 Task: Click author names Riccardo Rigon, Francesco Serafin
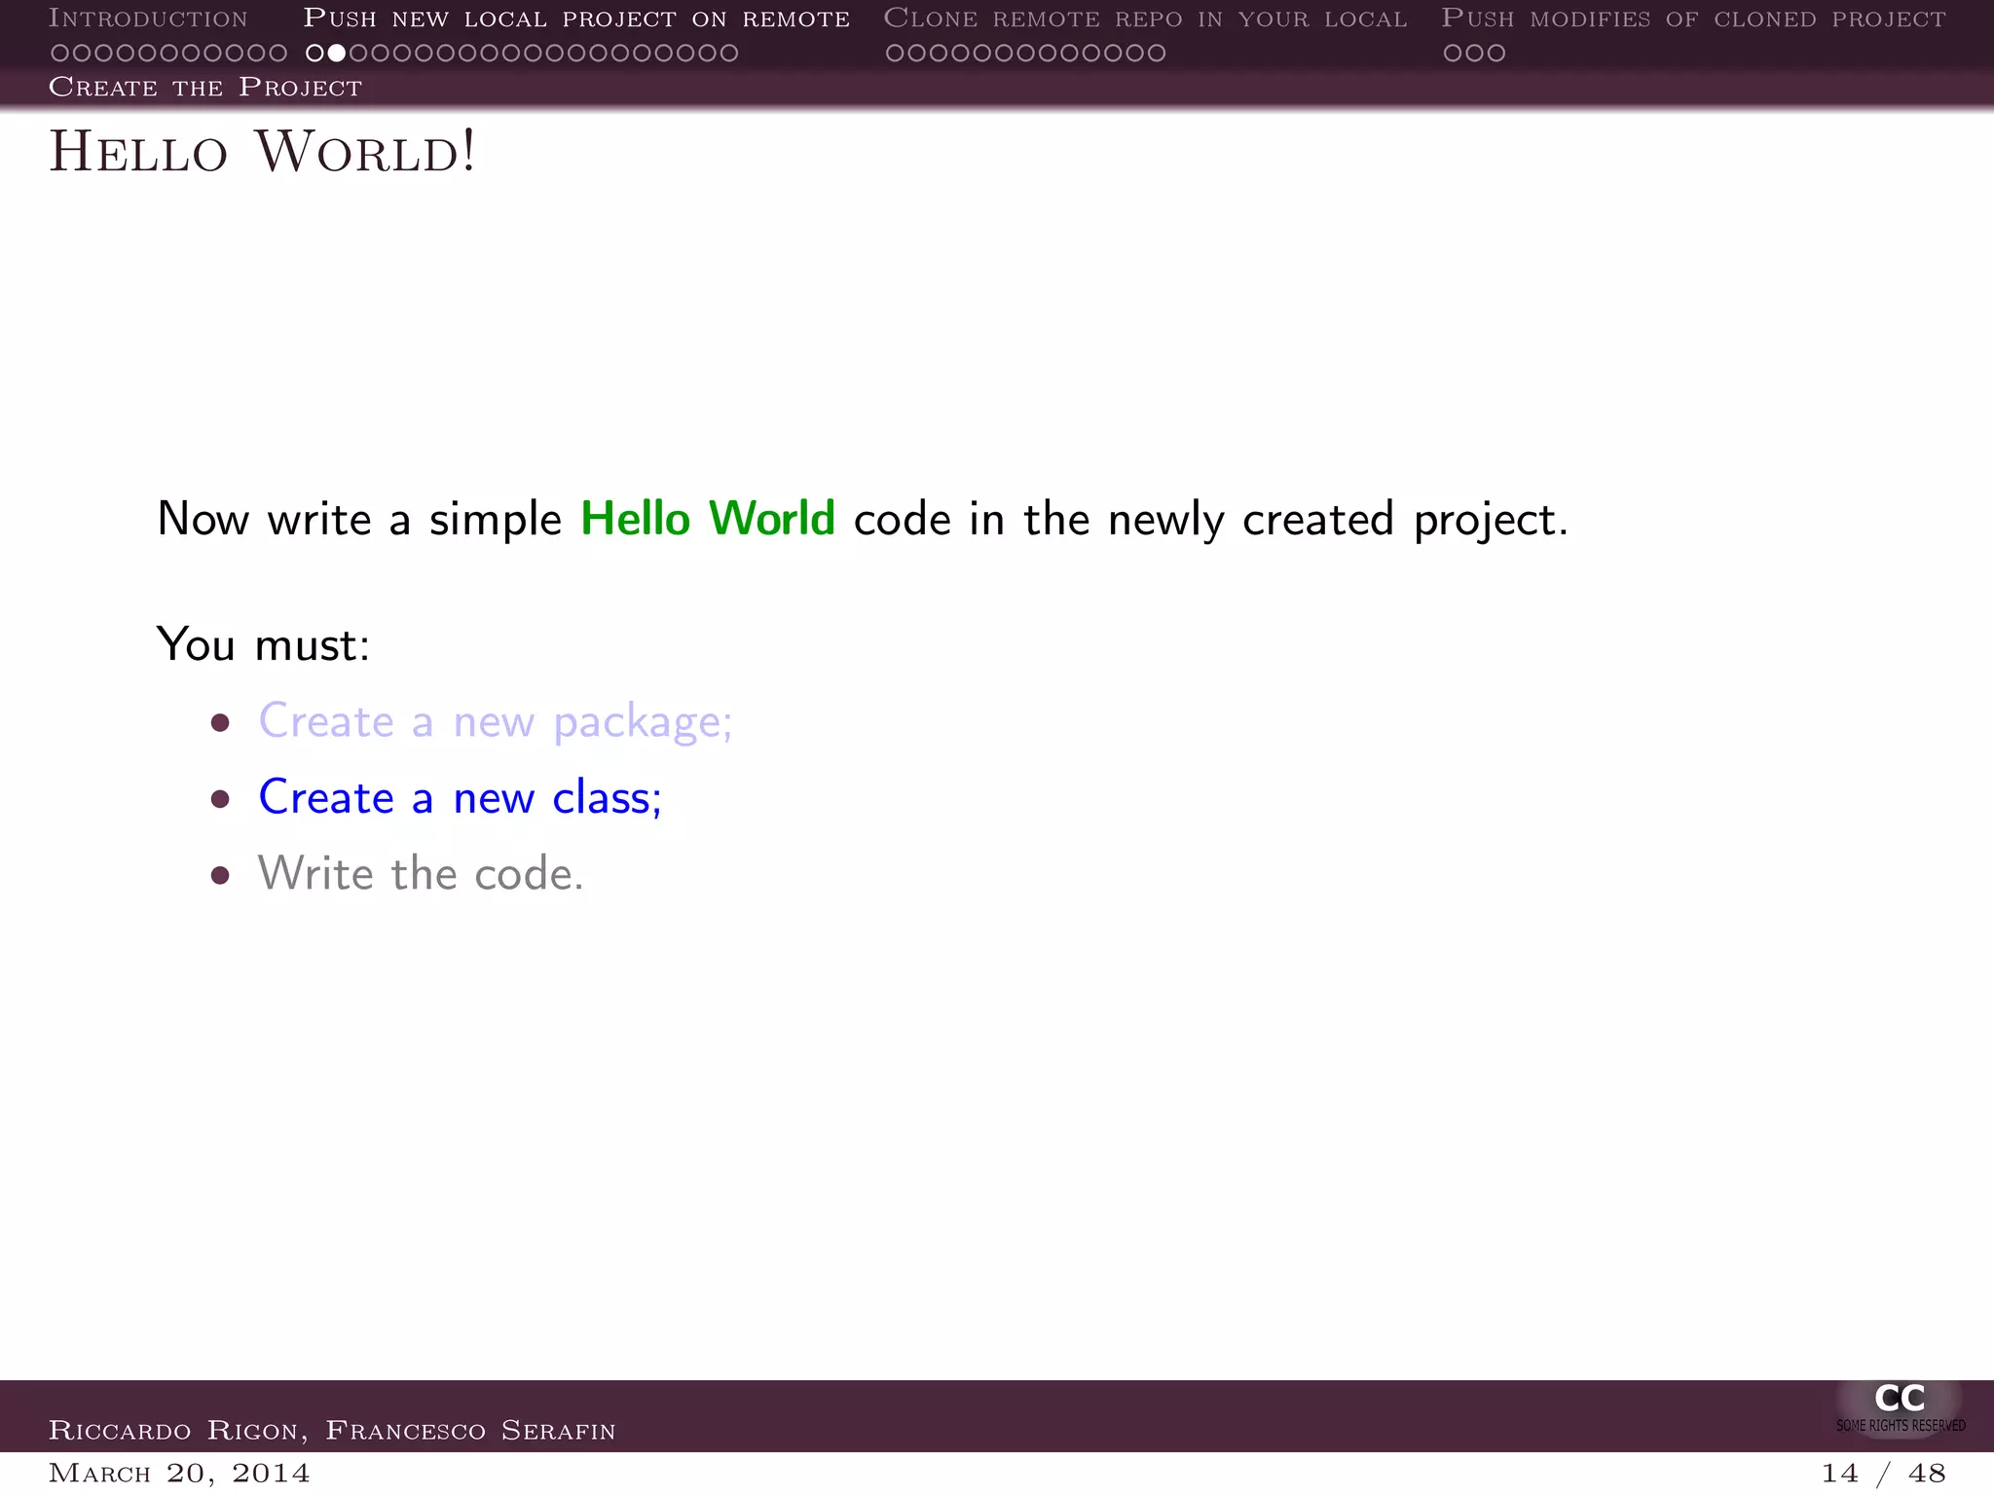pyautogui.click(x=332, y=1430)
